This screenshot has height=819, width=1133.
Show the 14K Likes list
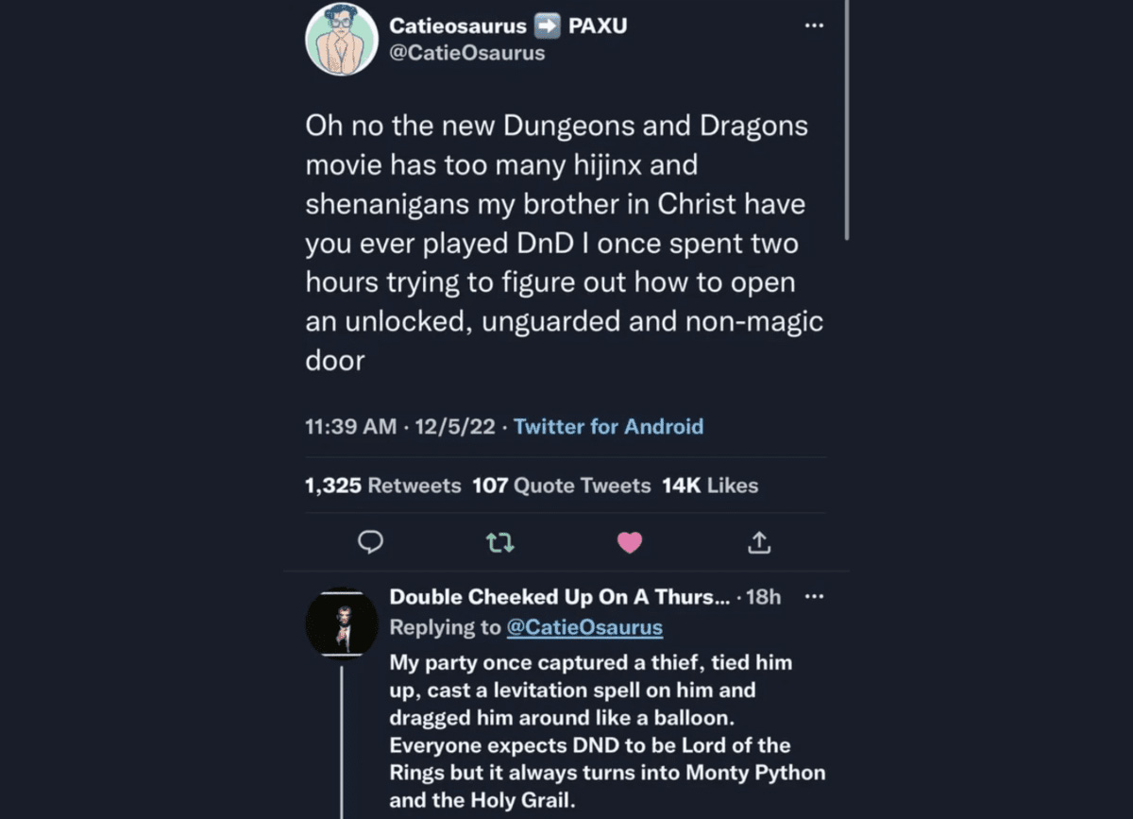pyautogui.click(x=710, y=486)
